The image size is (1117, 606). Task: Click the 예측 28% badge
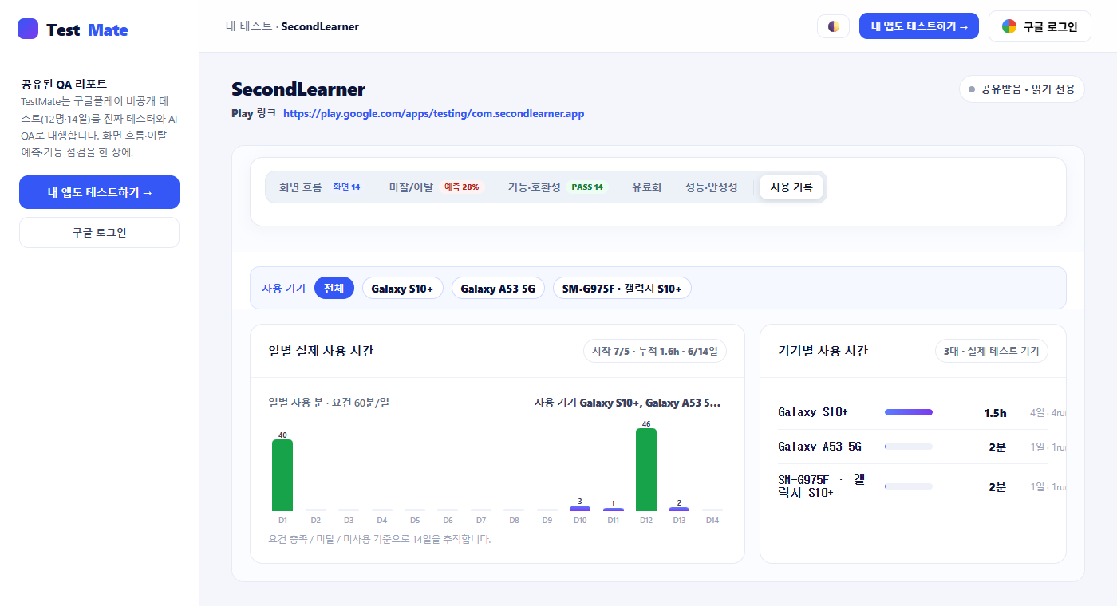pyautogui.click(x=462, y=187)
